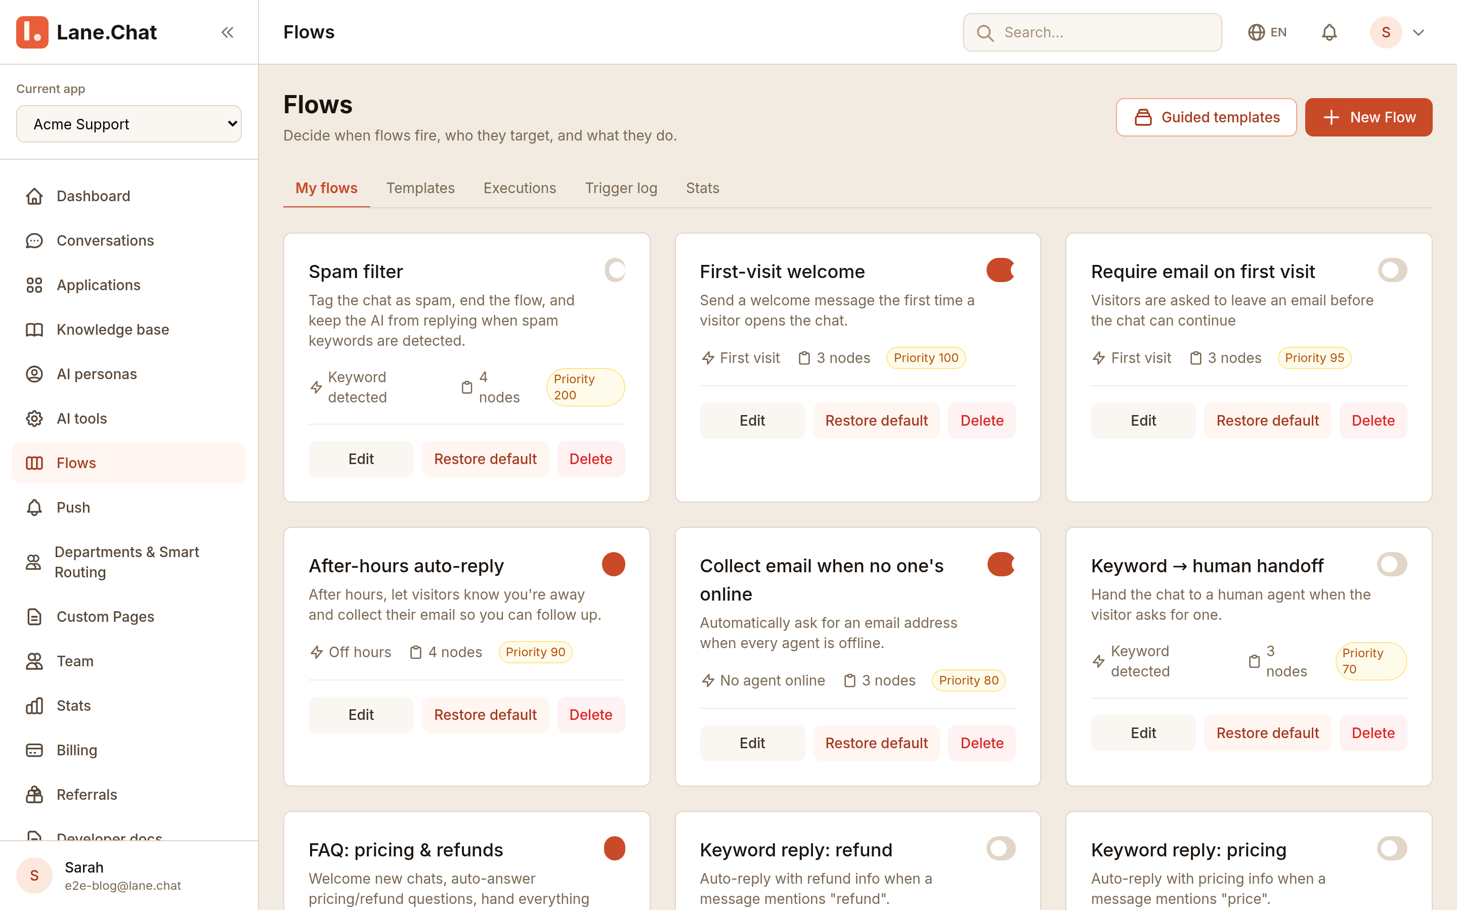1457x910 pixels.
Task: Click the e2e-blog@lane.chat email text
Action: [123, 886]
